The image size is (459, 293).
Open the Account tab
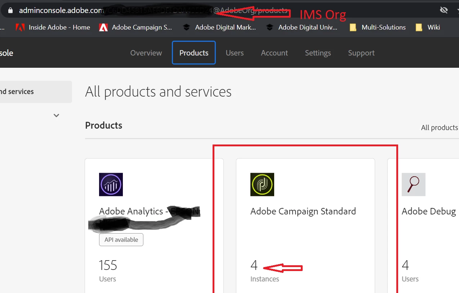[274, 53]
